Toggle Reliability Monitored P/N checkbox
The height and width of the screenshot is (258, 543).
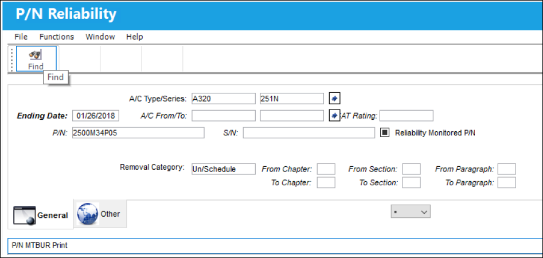(385, 132)
